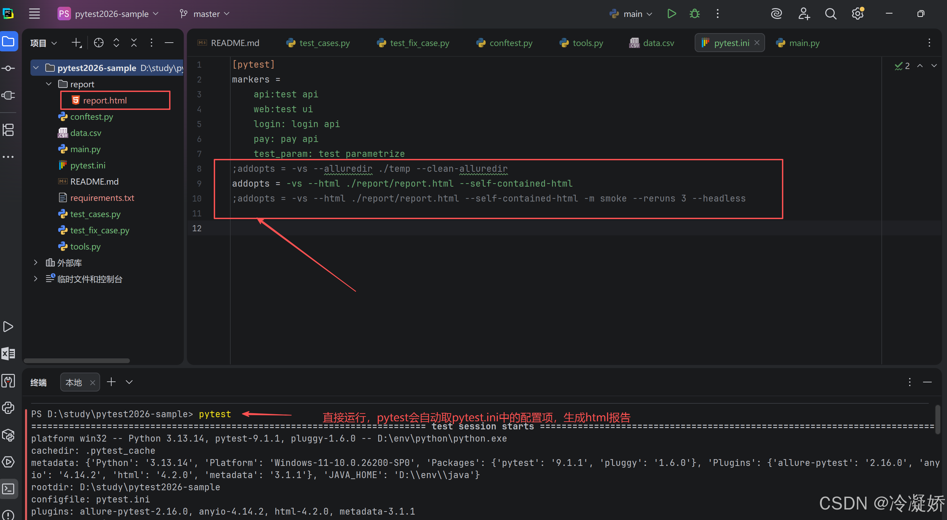Screen dimensions: 947x520
Task: Open the project view mode dropdown
Action: (44, 43)
